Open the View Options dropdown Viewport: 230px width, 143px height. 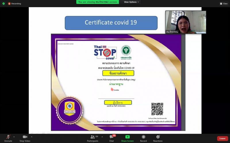[131, 2]
